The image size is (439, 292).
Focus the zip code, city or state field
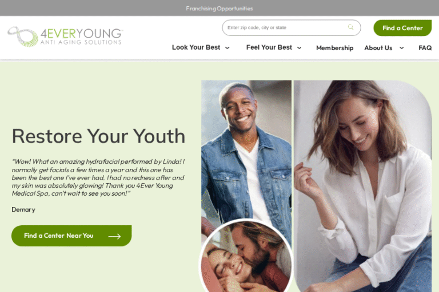click(x=291, y=28)
